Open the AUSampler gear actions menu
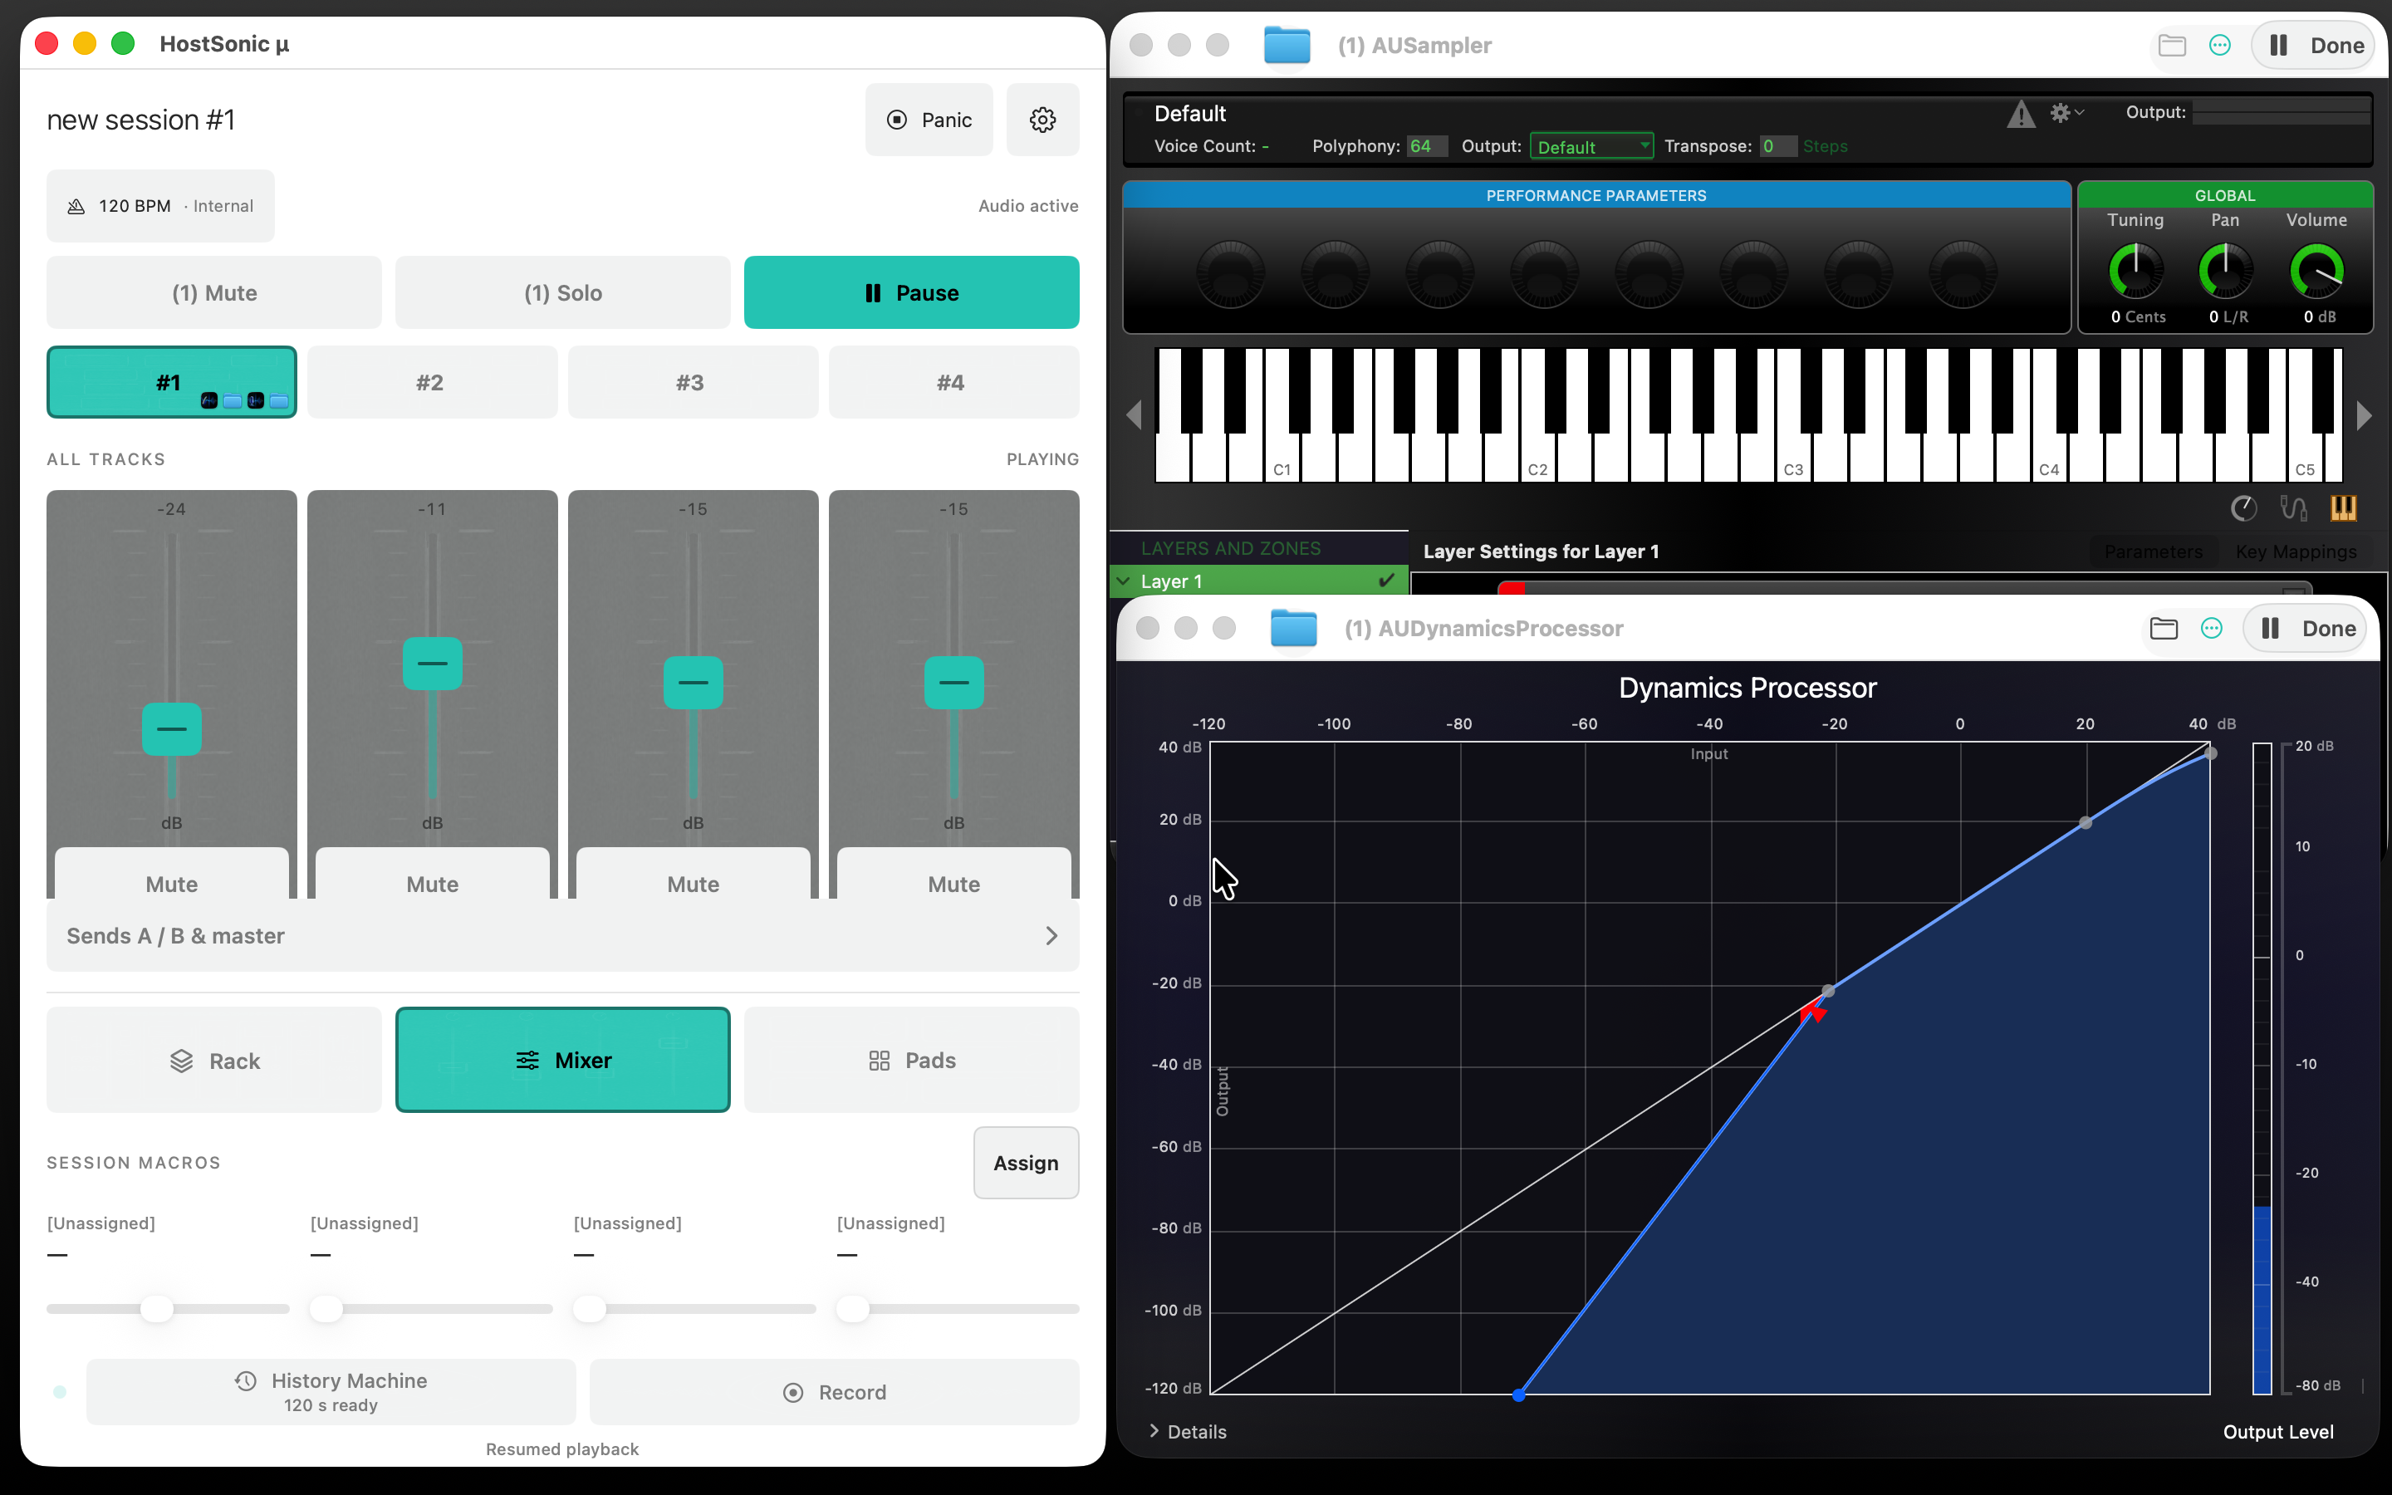This screenshot has width=2392, height=1495. click(2066, 113)
